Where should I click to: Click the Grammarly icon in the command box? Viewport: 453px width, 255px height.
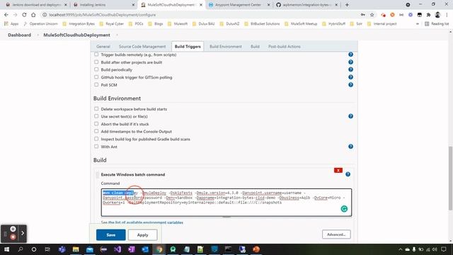point(344,209)
